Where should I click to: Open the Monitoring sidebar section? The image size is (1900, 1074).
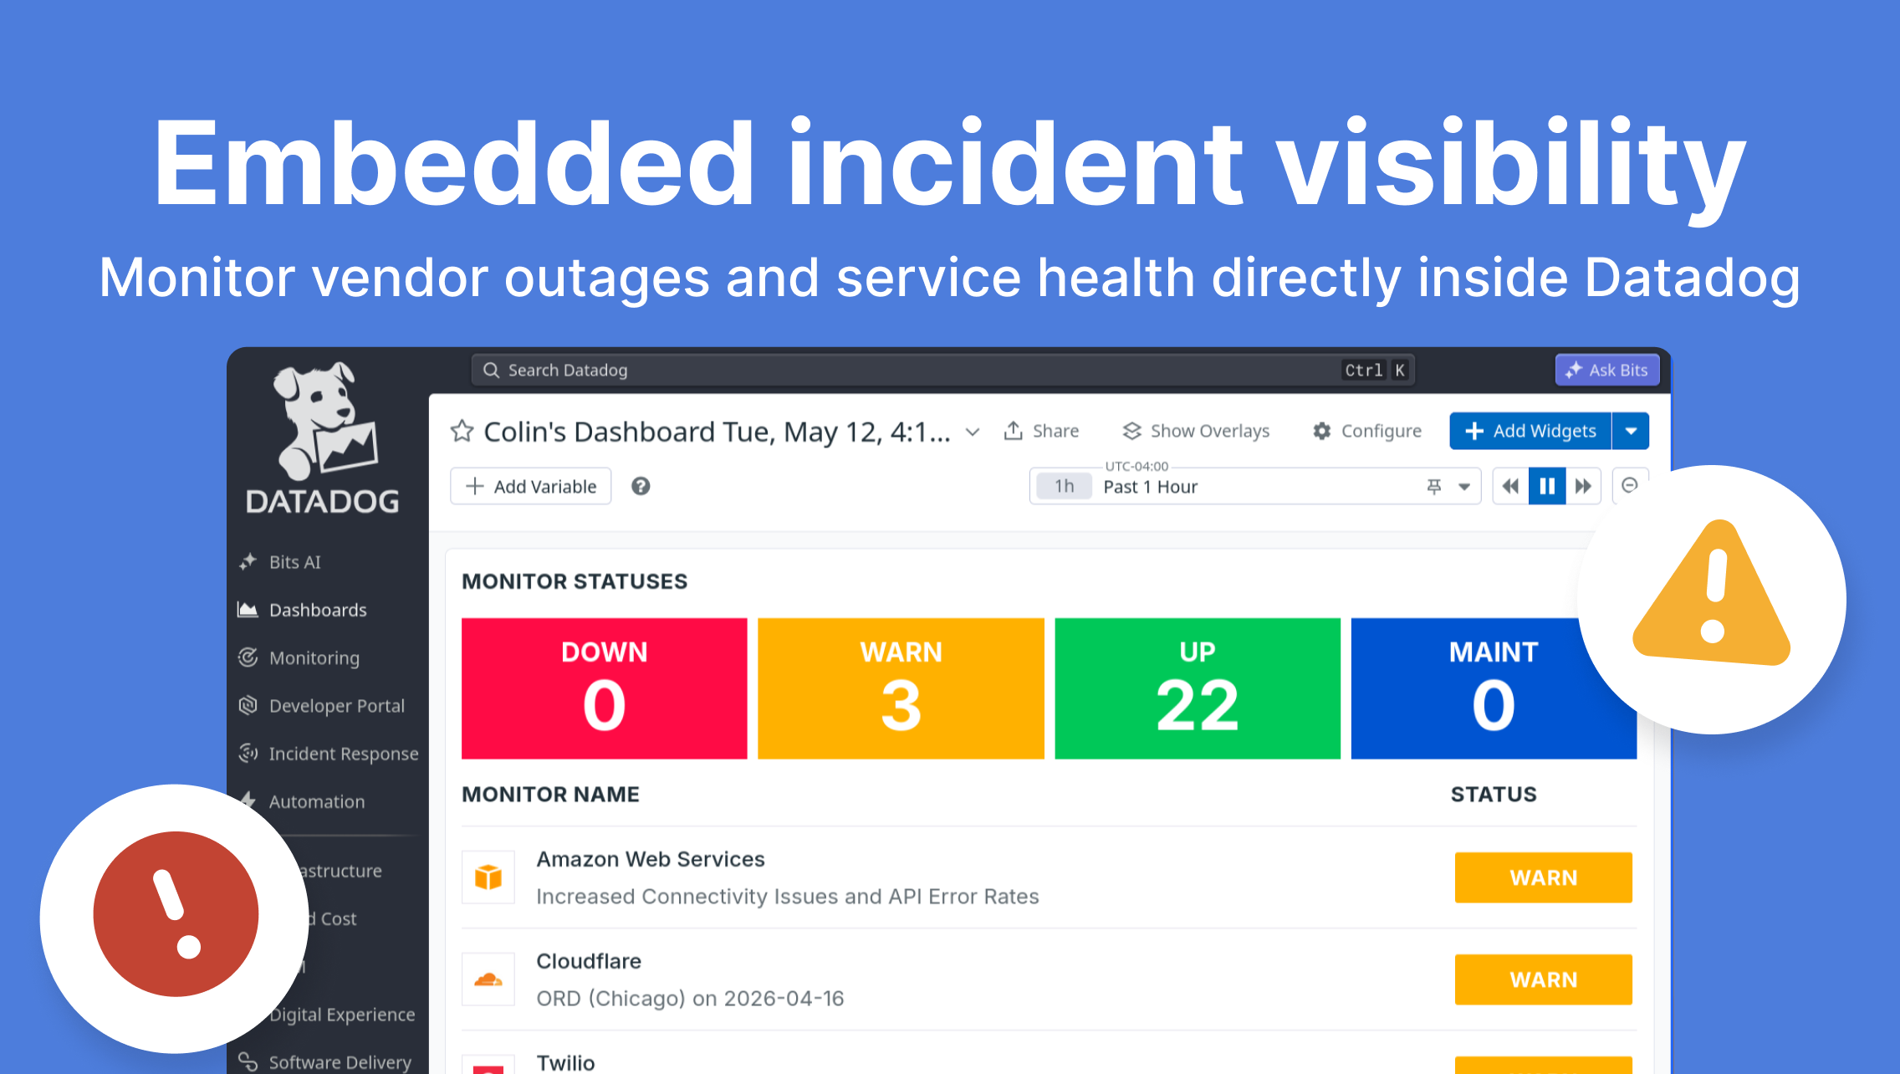[x=314, y=658]
